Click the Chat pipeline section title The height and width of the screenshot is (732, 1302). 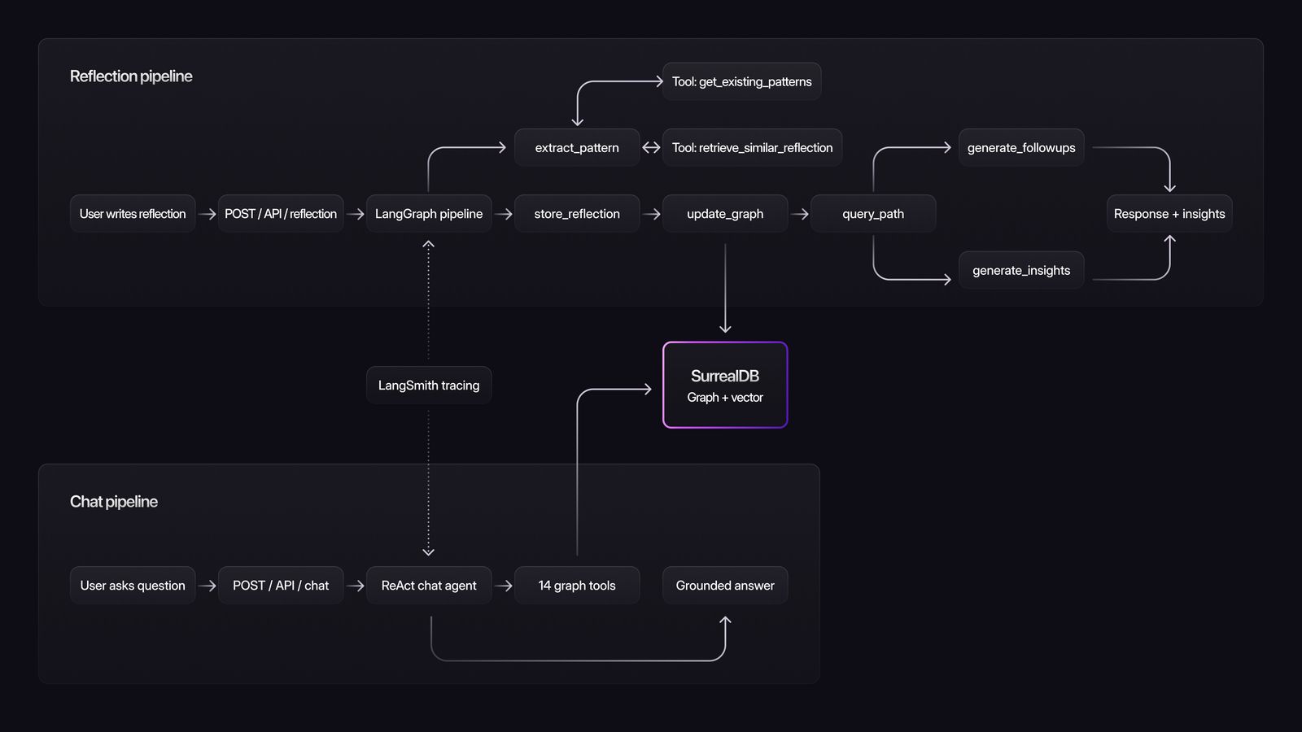click(114, 501)
